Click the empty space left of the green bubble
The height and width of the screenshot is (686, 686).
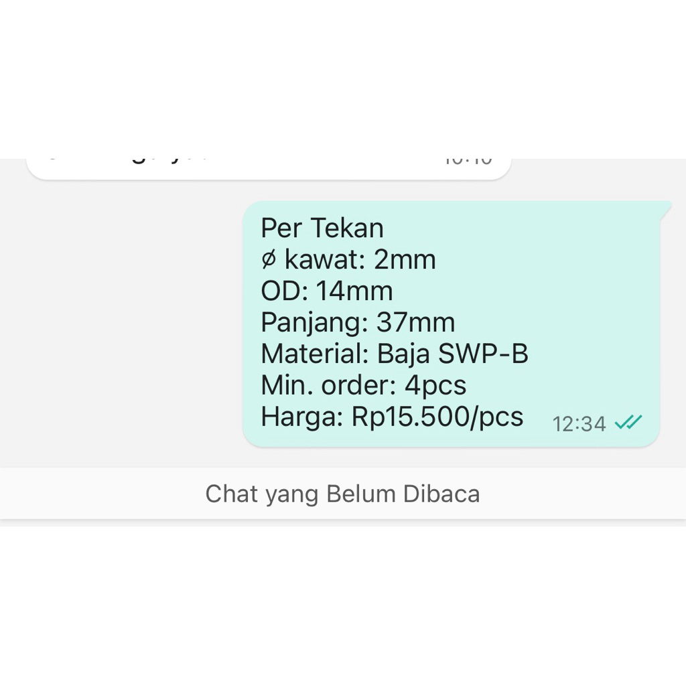pyautogui.click(x=121, y=322)
